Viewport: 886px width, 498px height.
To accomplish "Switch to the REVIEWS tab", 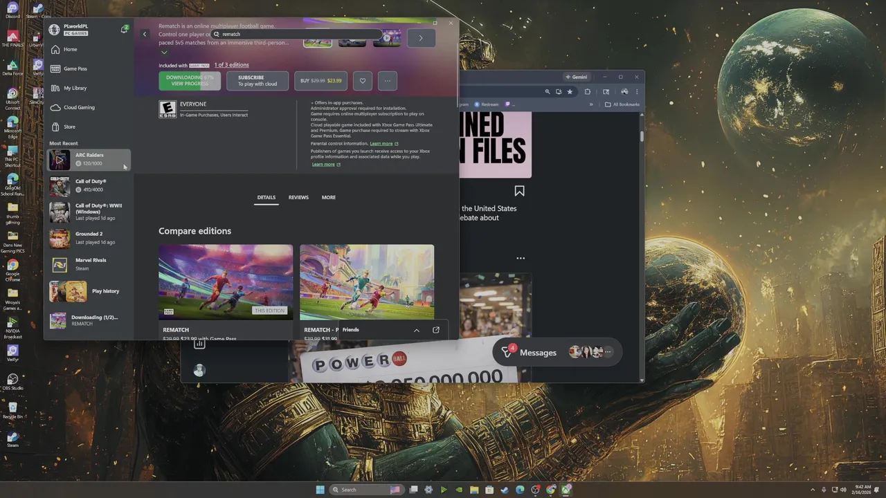I will (298, 198).
